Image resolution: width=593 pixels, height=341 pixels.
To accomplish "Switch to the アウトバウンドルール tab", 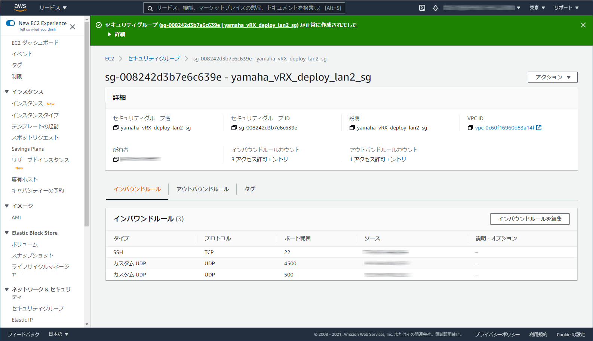I will pos(202,189).
